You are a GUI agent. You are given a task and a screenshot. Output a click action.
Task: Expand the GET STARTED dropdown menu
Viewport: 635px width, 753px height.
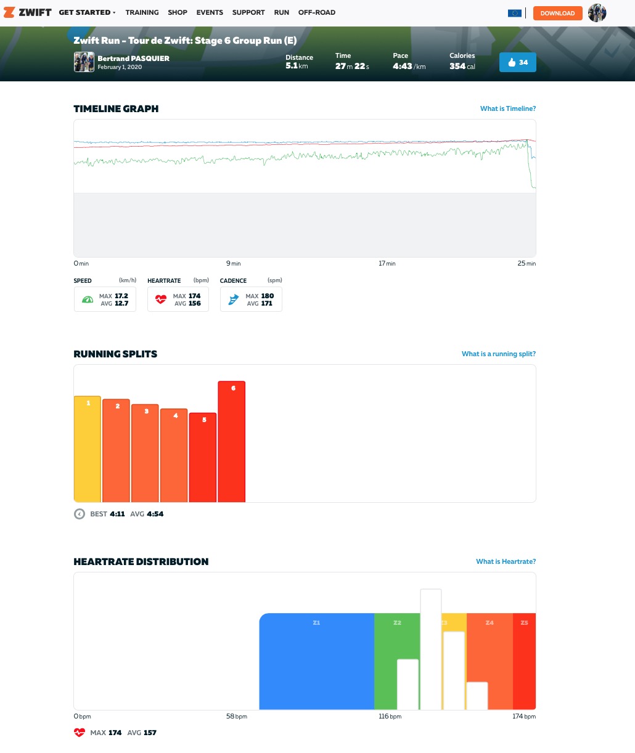coord(87,12)
